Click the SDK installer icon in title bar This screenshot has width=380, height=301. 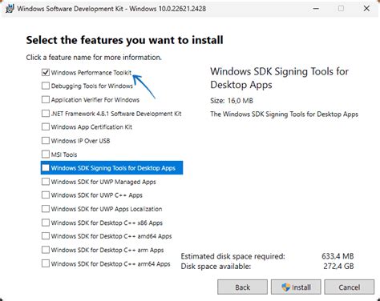tap(10, 9)
